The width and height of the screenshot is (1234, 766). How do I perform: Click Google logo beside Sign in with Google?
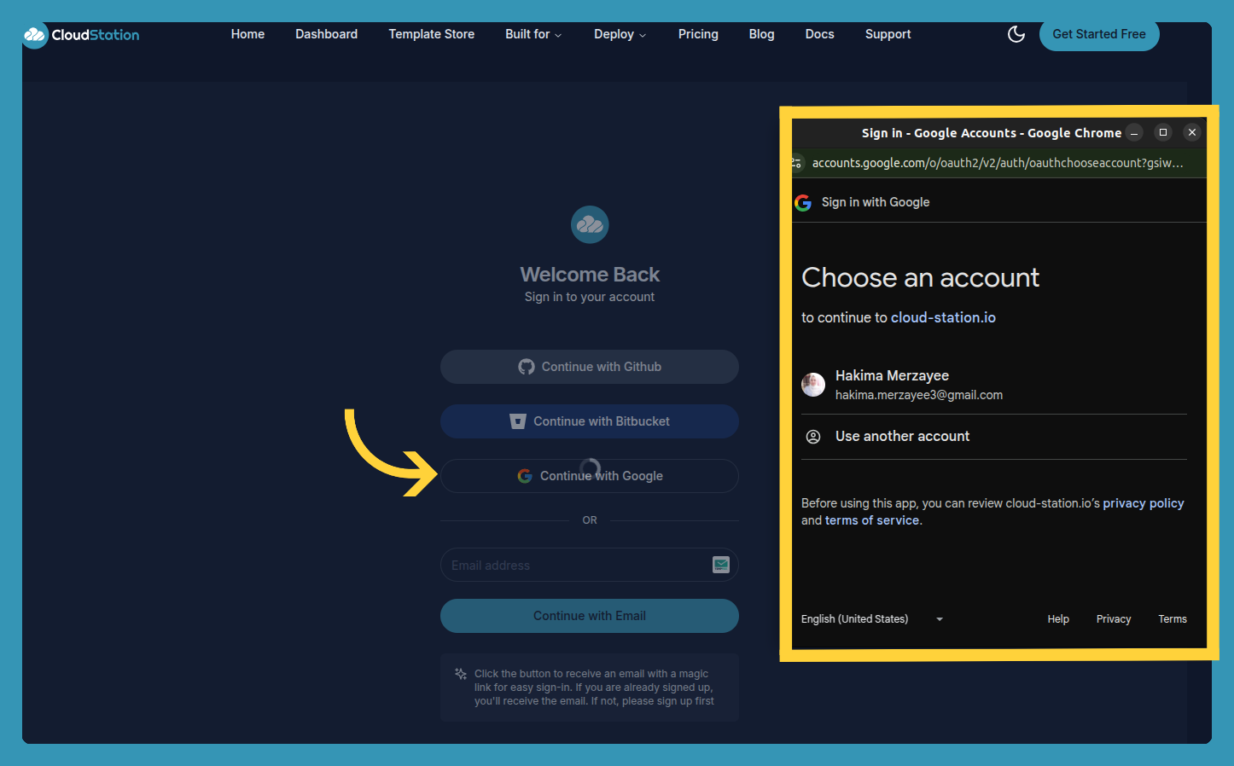[803, 202]
